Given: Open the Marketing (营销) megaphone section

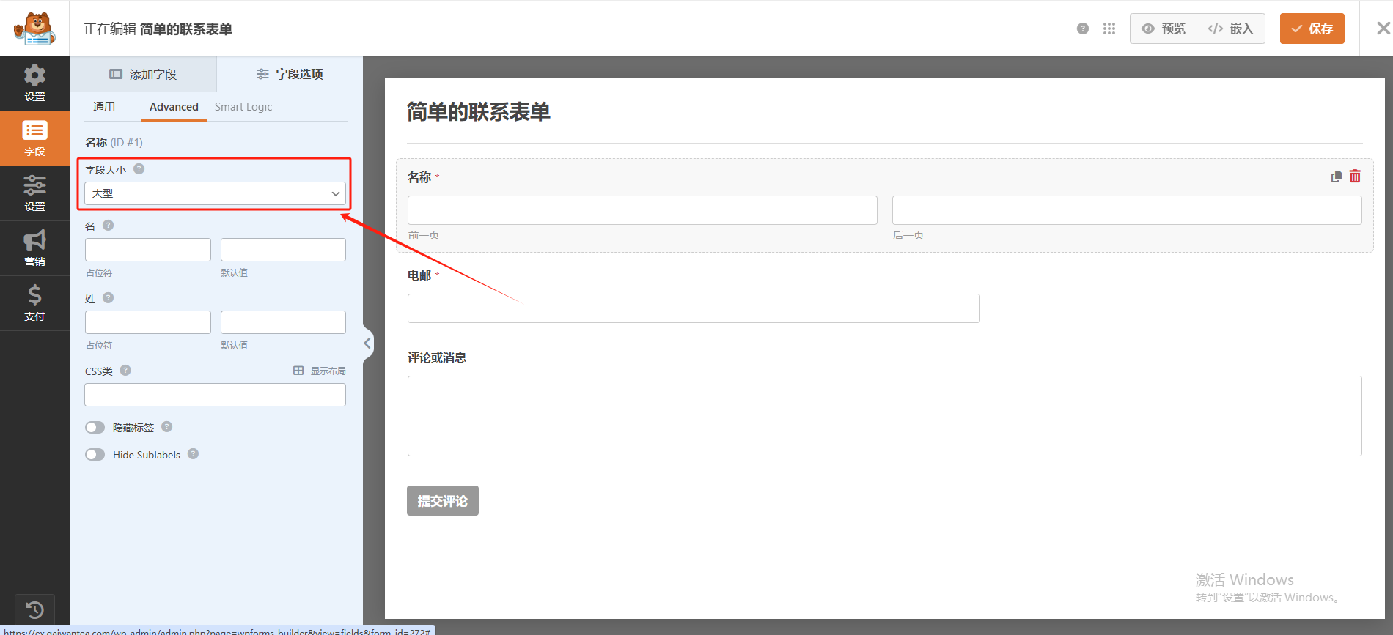Looking at the screenshot, I should 34,248.
